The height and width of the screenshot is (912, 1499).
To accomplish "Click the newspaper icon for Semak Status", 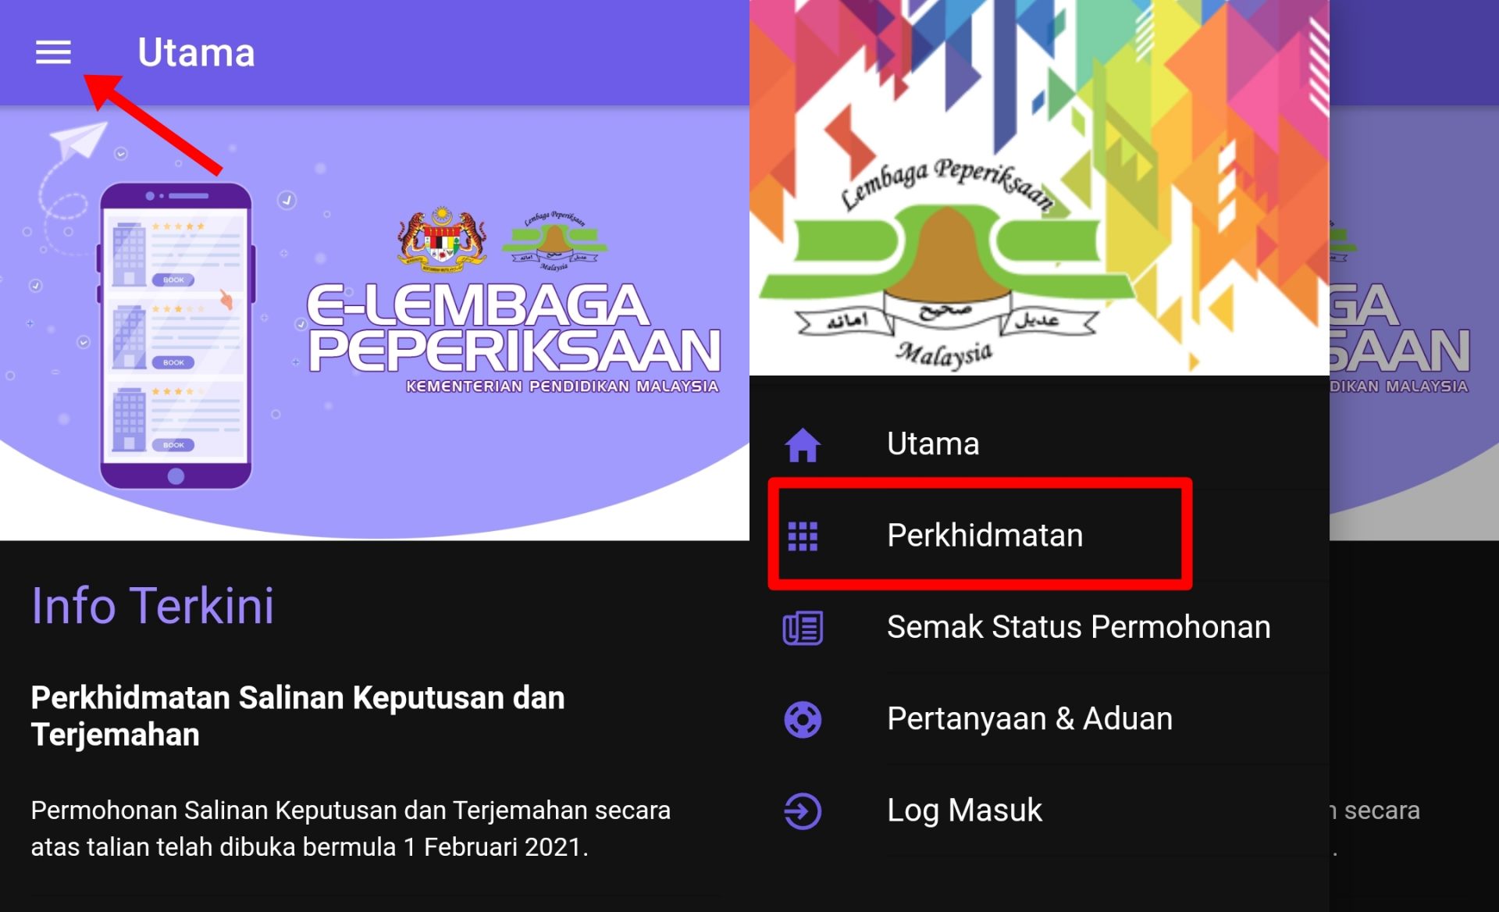I will [803, 628].
